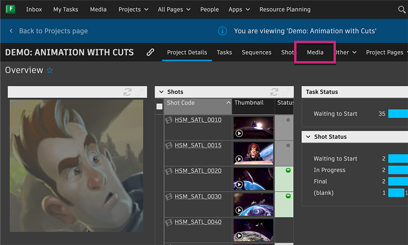The height and width of the screenshot is (245, 408).
Task: Favorite the Overview page with the star
Action: (50, 70)
